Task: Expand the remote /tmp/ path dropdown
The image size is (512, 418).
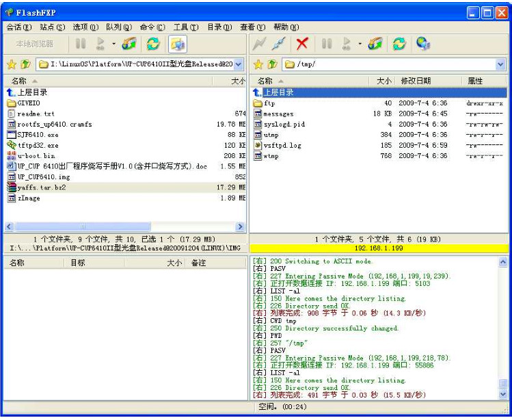Action: 500,64
